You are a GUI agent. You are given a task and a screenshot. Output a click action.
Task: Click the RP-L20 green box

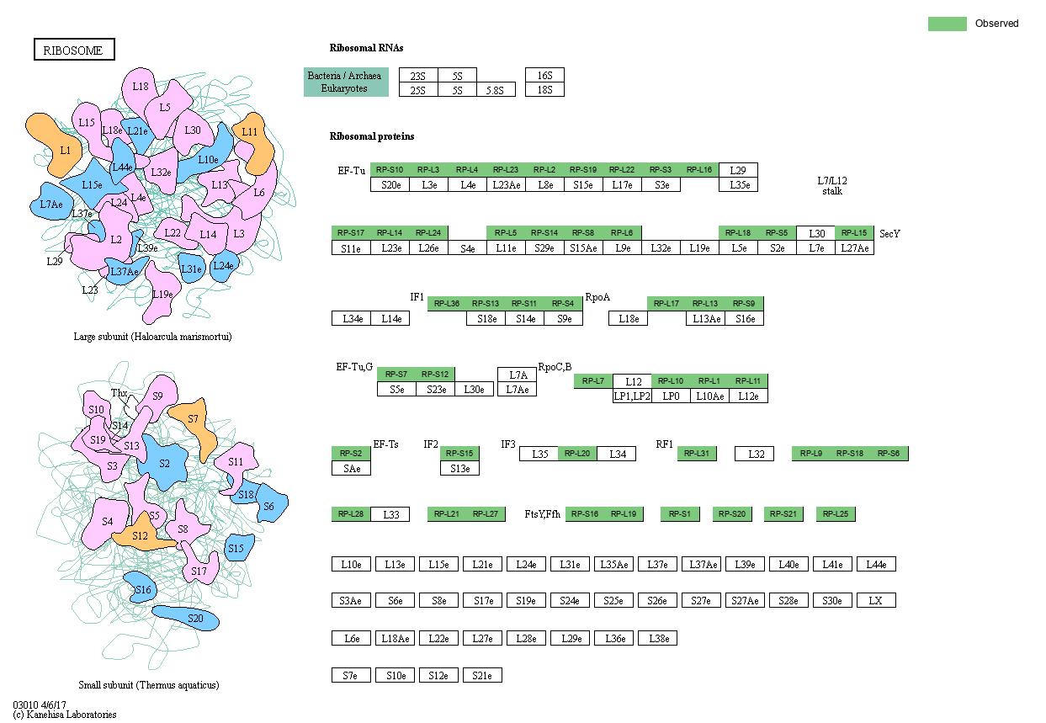click(577, 454)
